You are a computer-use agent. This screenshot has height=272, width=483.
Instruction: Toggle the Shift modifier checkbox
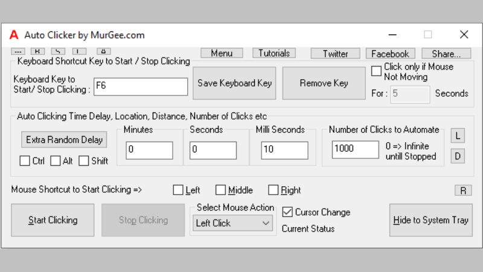pos(84,161)
